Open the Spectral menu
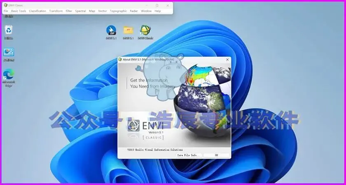Screen dimensions: 346x185 (80, 11)
